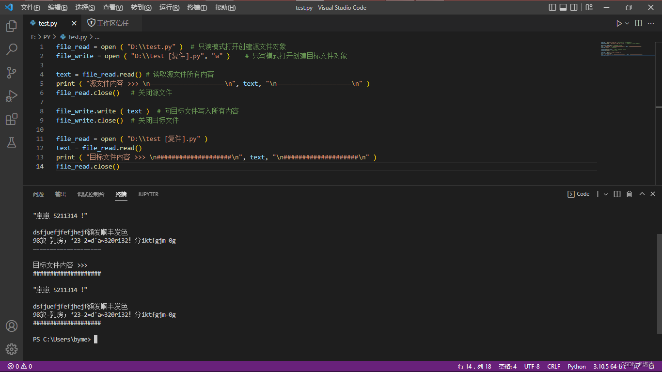Image resolution: width=662 pixels, height=372 pixels.
Task: Run the Python file with play icon
Action: [619, 23]
